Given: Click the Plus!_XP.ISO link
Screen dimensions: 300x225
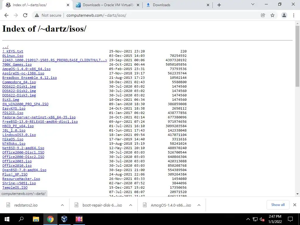Looking at the screenshot, I should coord(15,175).
